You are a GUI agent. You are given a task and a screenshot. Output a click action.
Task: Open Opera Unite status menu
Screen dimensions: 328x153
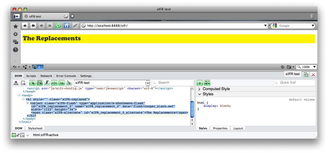pos(26,67)
